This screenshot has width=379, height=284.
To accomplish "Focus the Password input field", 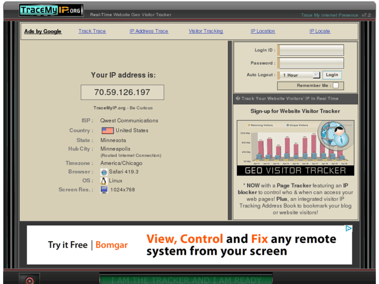I will (312, 63).
